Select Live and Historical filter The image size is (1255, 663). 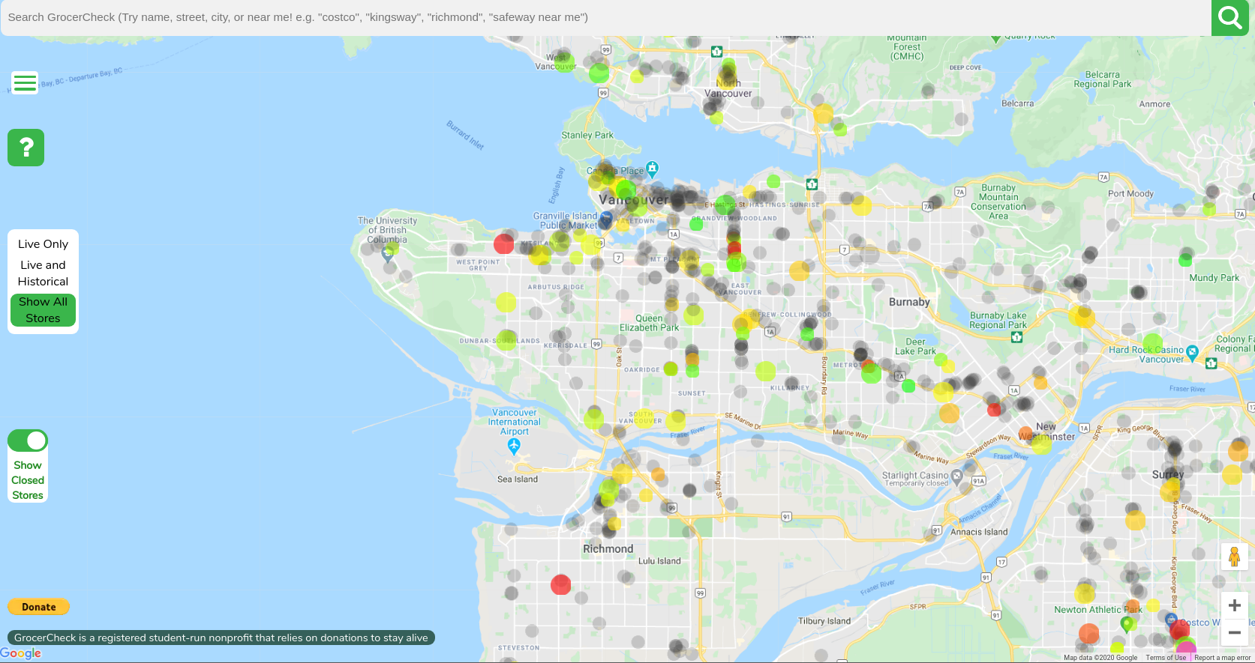(x=43, y=273)
